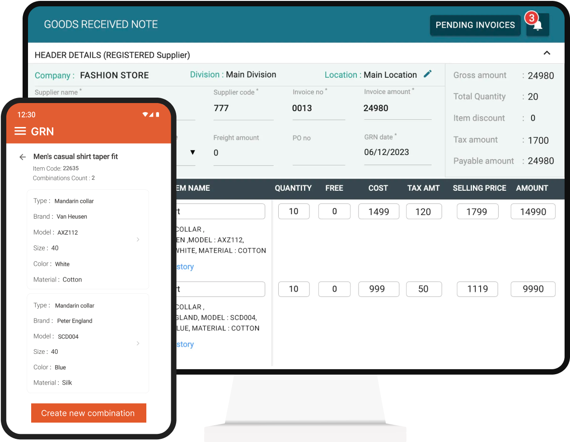Expand the Blue Silk combination card
The height and width of the screenshot is (442, 570).
coord(138,343)
